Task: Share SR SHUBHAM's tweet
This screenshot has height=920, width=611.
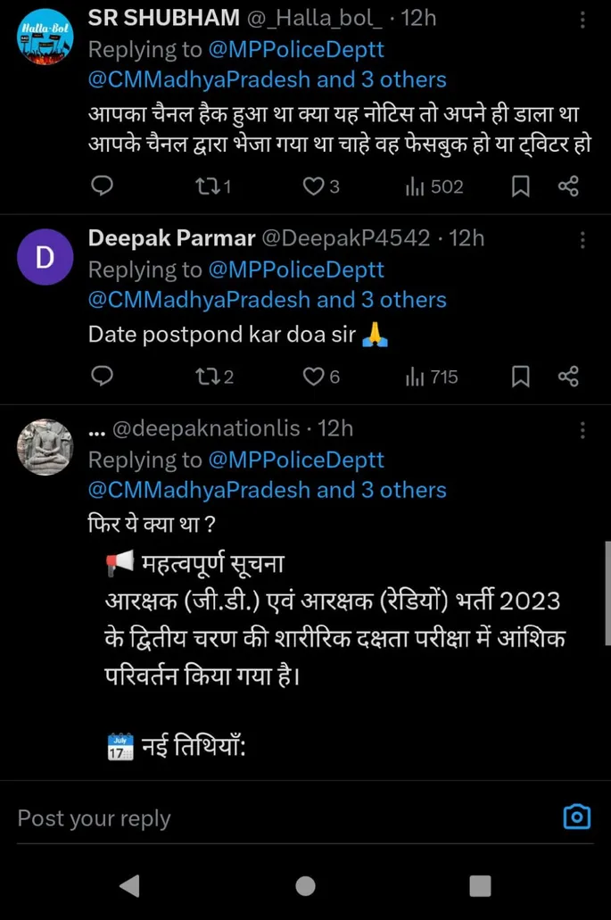Action: [568, 186]
